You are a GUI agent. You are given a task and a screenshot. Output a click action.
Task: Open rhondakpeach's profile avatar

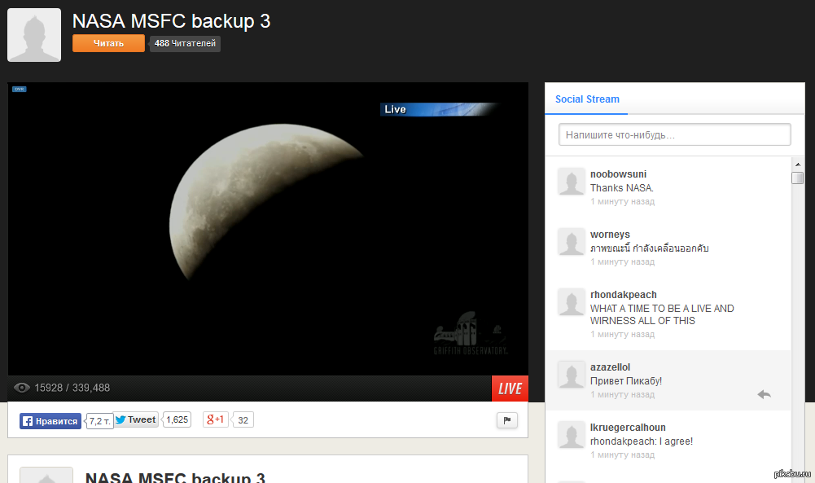coord(572,301)
